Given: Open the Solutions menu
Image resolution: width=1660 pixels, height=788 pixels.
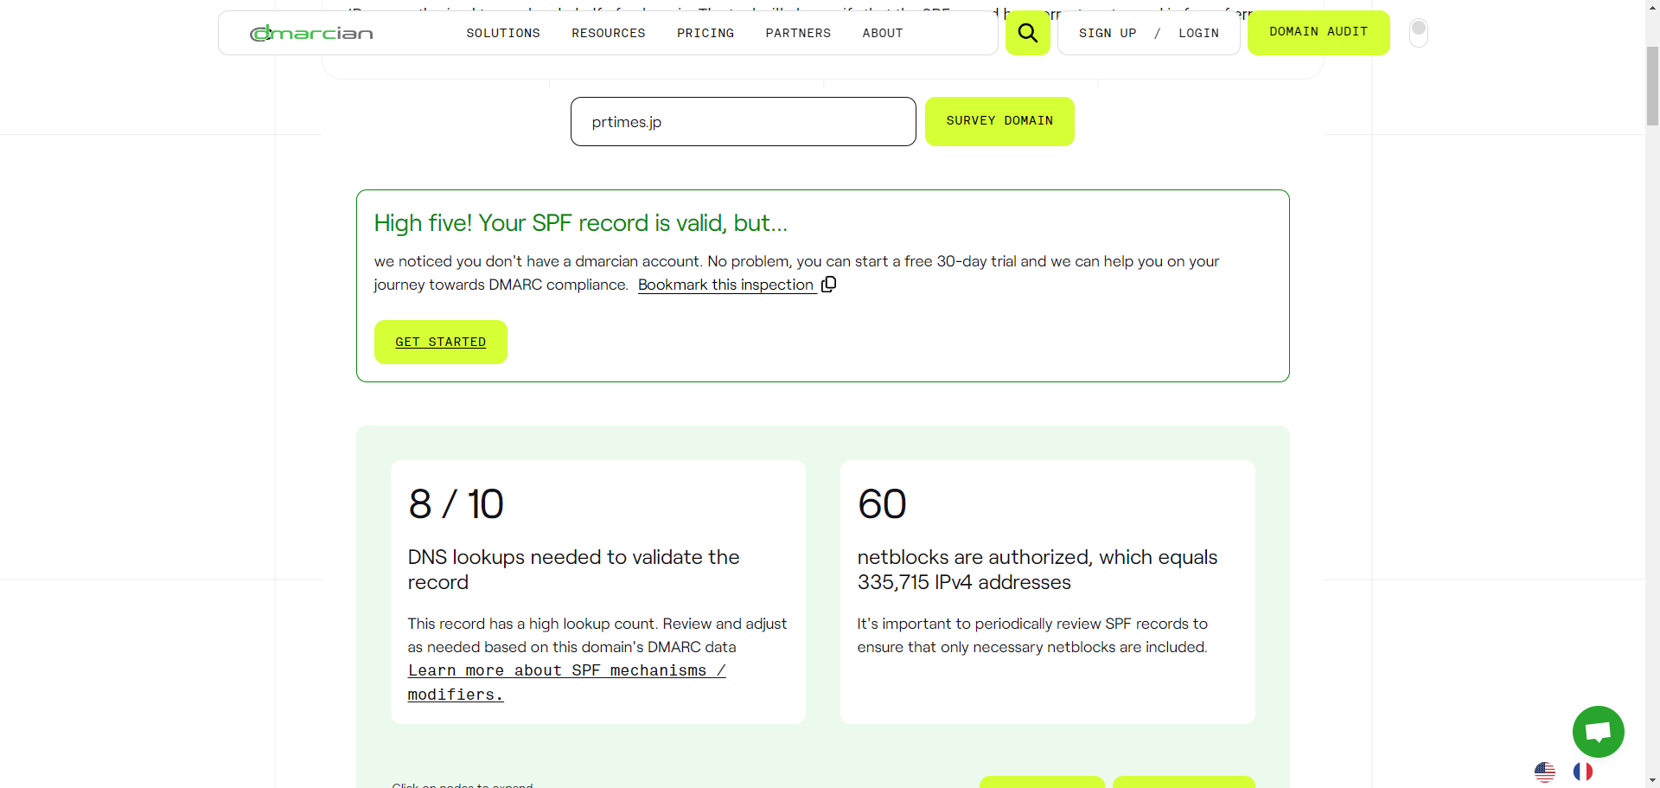Looking at the screenshot, I should 503,33.
